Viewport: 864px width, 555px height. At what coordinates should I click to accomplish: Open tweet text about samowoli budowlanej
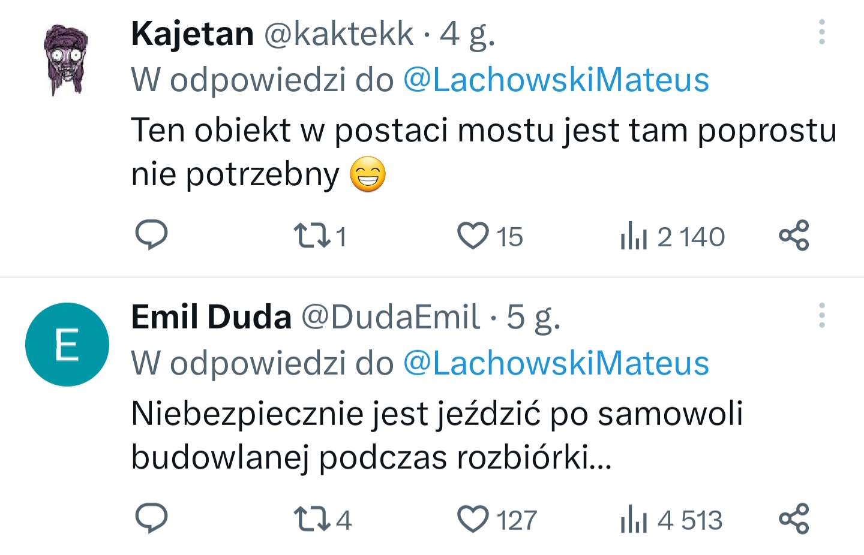[437, 436]
